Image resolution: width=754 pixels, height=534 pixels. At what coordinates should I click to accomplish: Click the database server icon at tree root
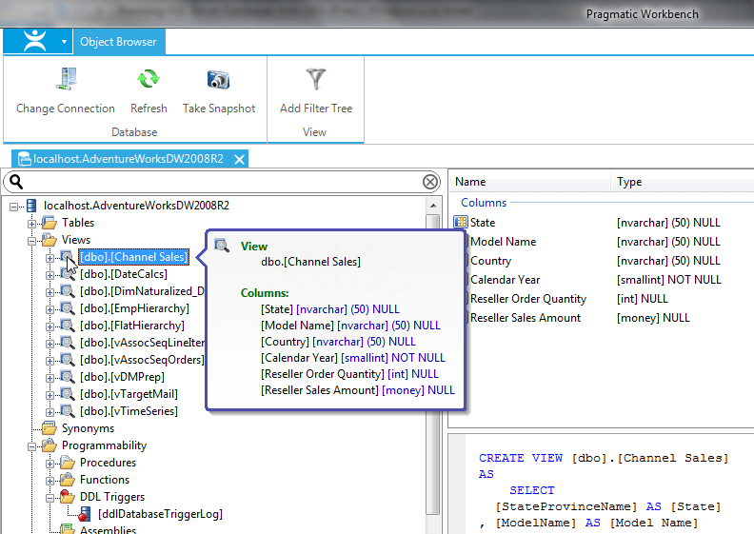click(x=31, y=206)
